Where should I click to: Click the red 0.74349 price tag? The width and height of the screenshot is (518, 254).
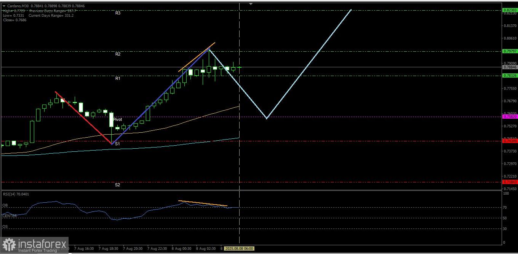pyautogui.click(x=510, y=141)
